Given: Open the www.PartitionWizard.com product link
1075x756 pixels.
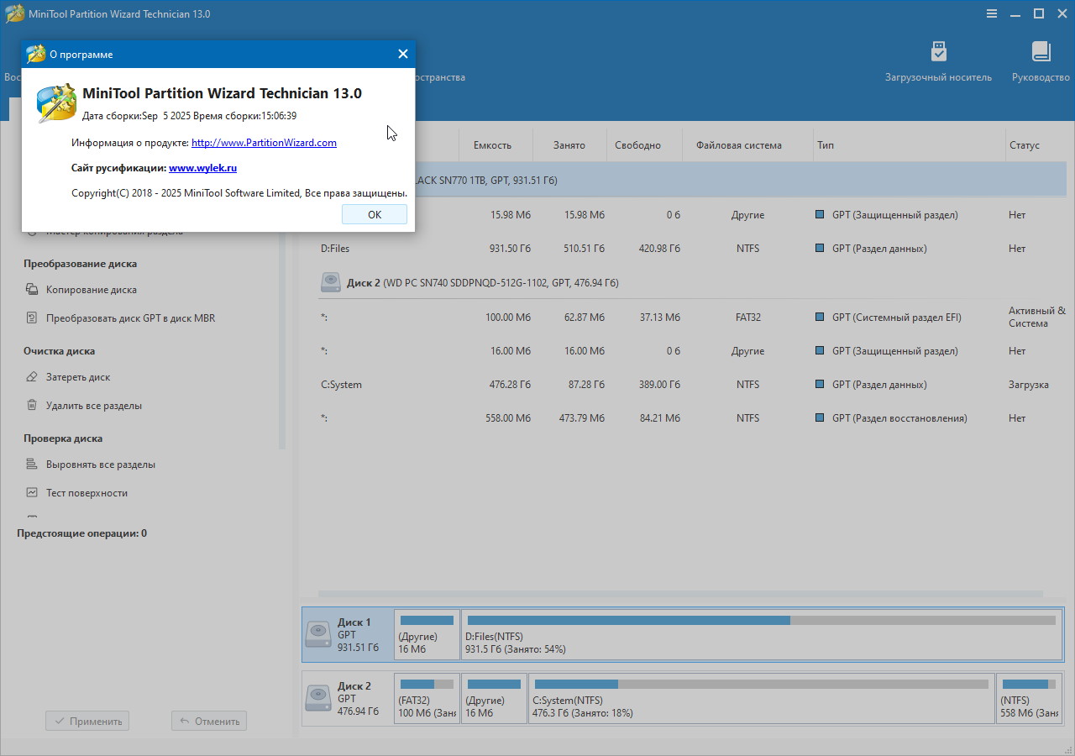Looking at the screenshot, I should point(264,143).
